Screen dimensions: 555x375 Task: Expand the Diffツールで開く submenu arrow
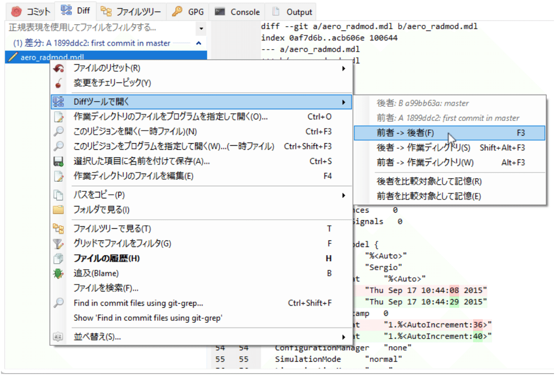343,102
